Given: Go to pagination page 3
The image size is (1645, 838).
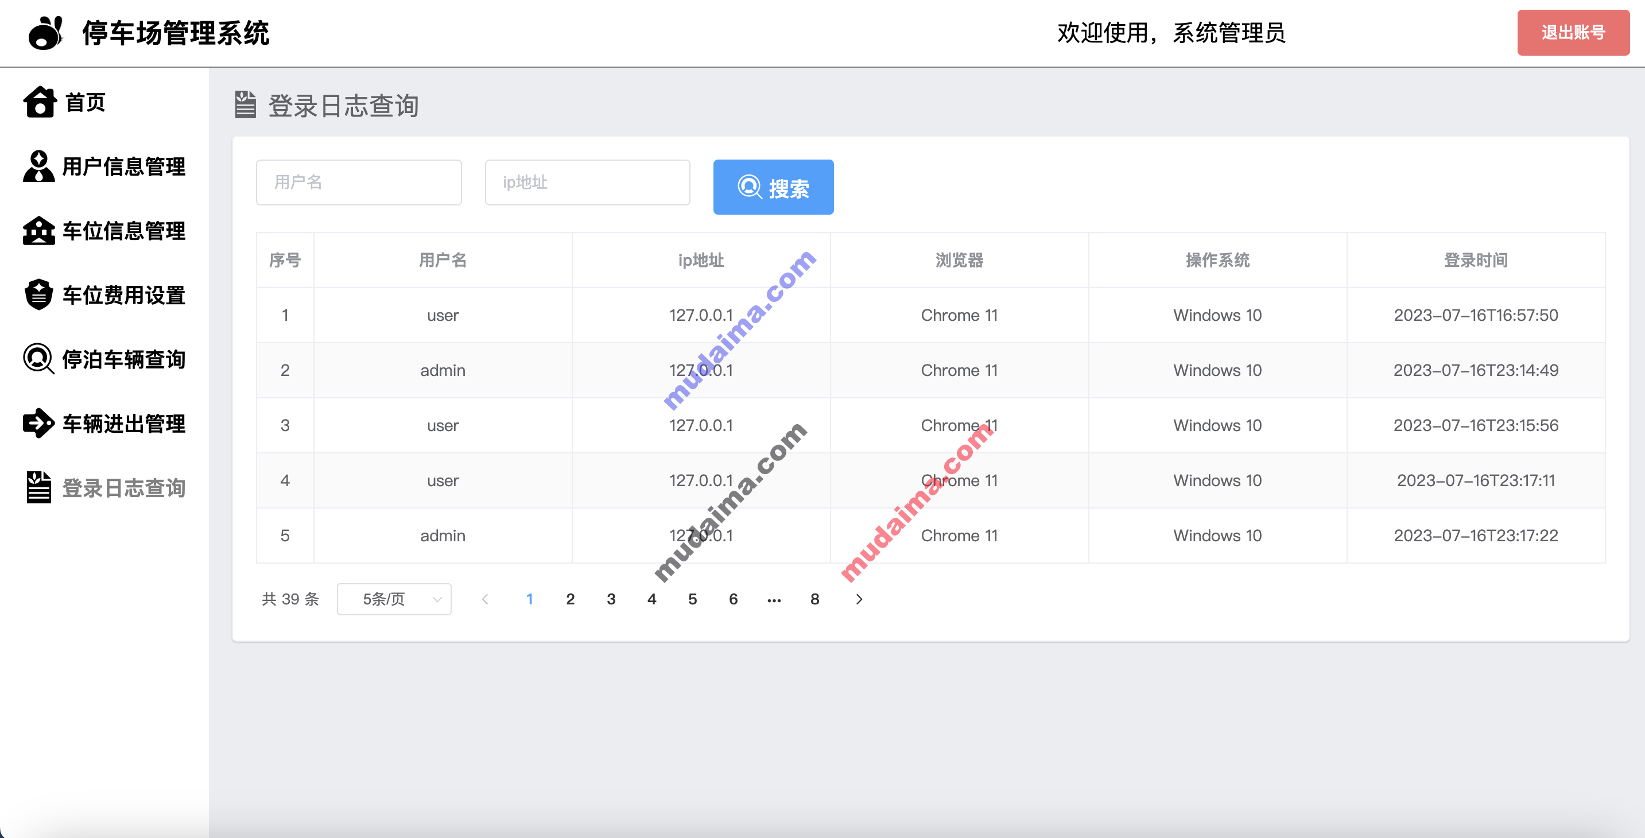Looking at the screenshot, I should click(611, 599).
